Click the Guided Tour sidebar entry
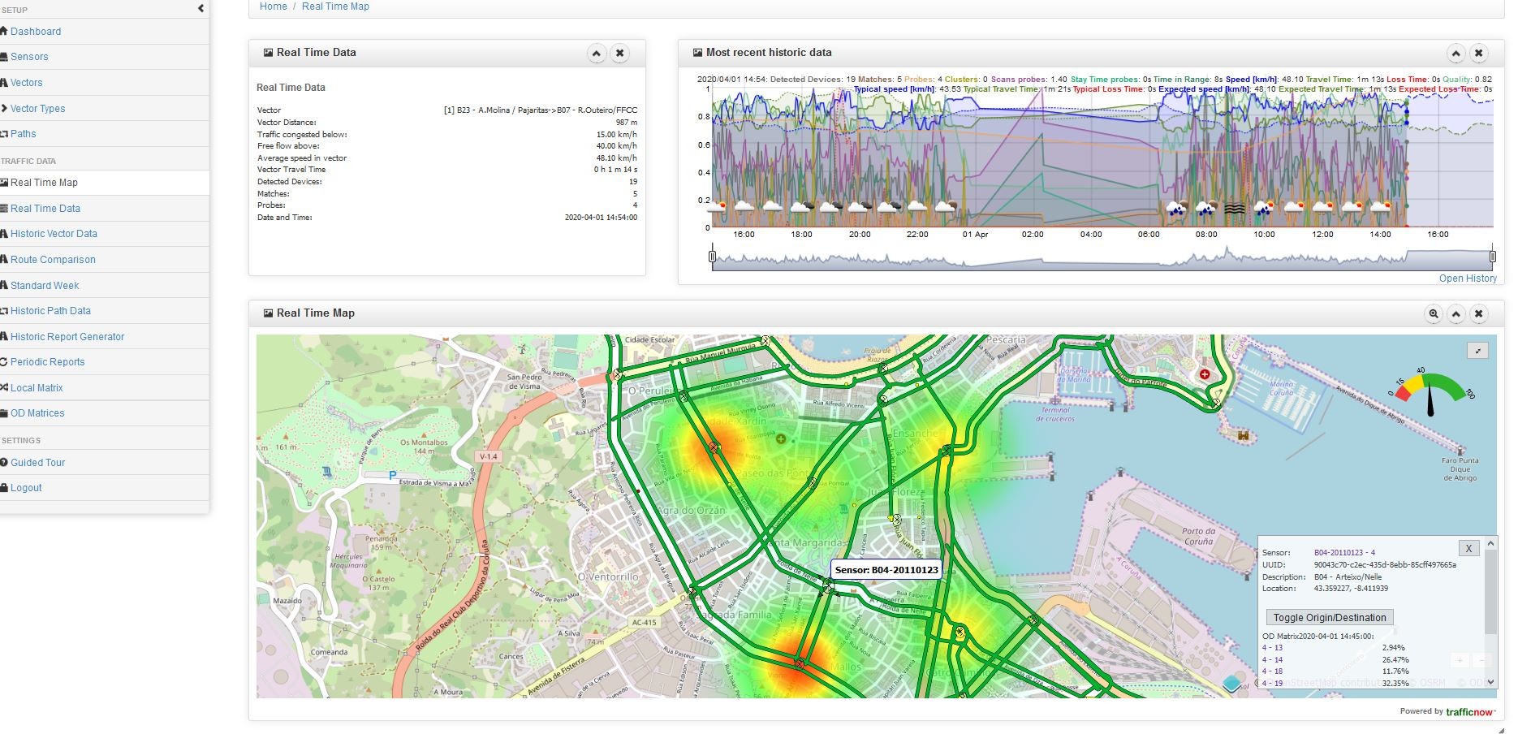 [37, 463]
